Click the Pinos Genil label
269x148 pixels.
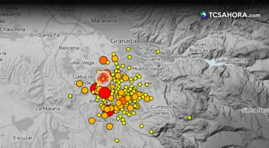(x=188, y=57)
